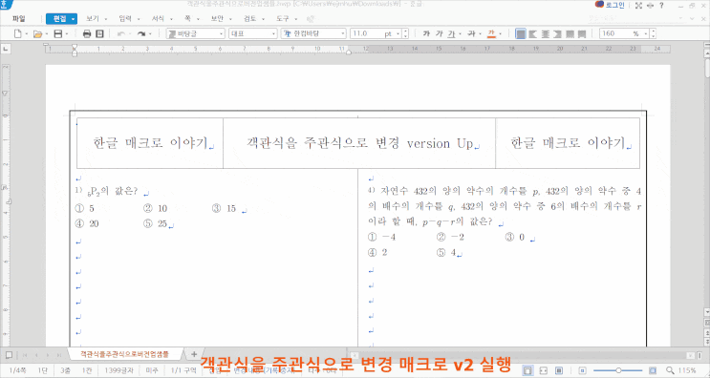Viewport: 710px width, 378px height.
Task: Click the font size 11.0 field
Action: point(366,34)
